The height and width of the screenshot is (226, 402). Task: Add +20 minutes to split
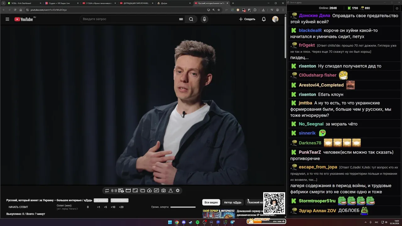coord(121,207)
